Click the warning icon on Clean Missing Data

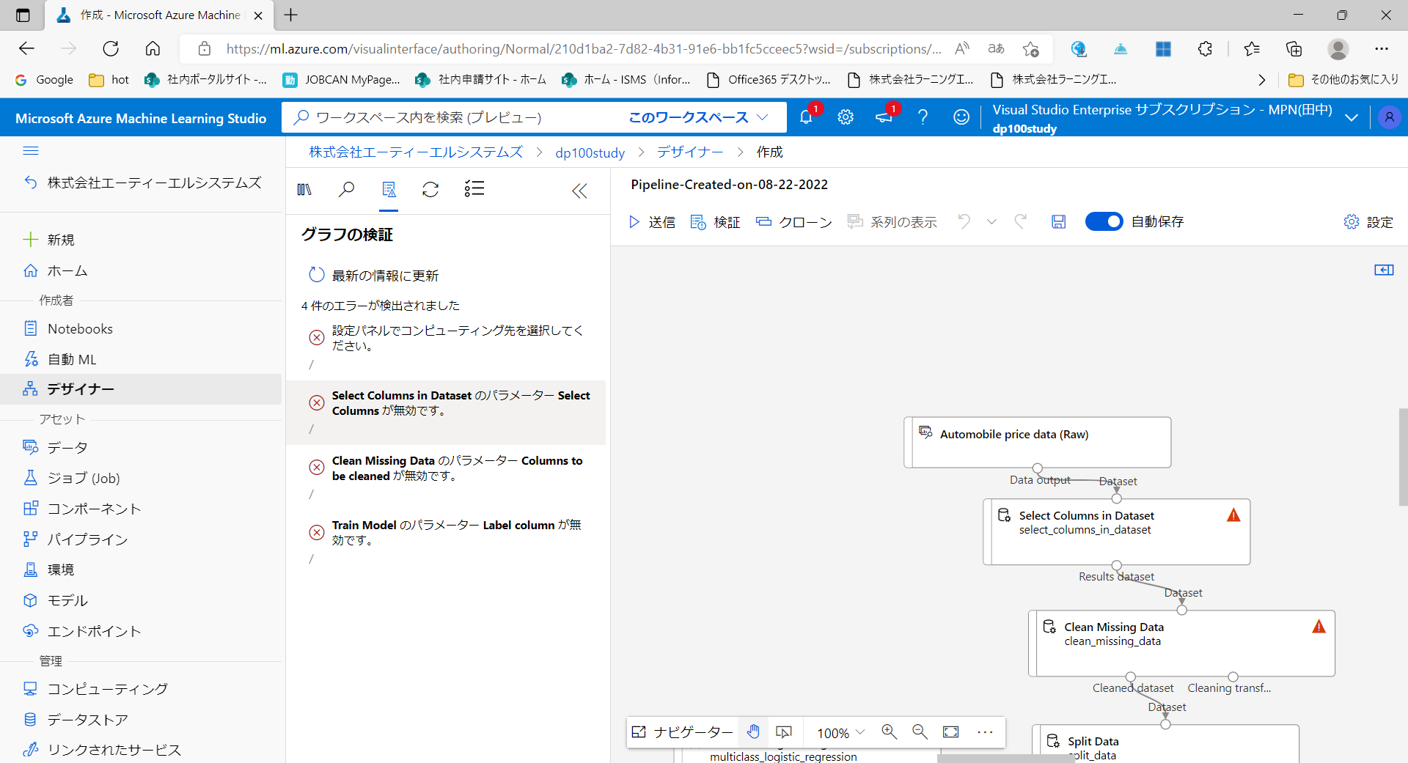(1319, 627)
